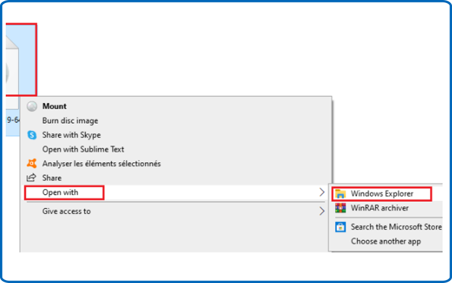Click the Share arrow icon
This screenshot has width=452, height=283.
click(x=31, y=178)
